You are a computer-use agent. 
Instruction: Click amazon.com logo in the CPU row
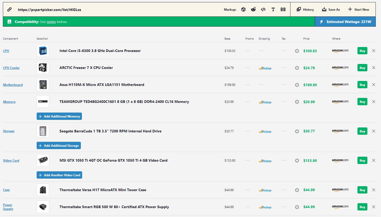(x=340, y=51)
